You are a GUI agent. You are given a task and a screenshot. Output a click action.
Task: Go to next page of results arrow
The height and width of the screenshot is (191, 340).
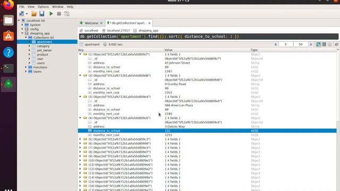[x=311, y=45]
